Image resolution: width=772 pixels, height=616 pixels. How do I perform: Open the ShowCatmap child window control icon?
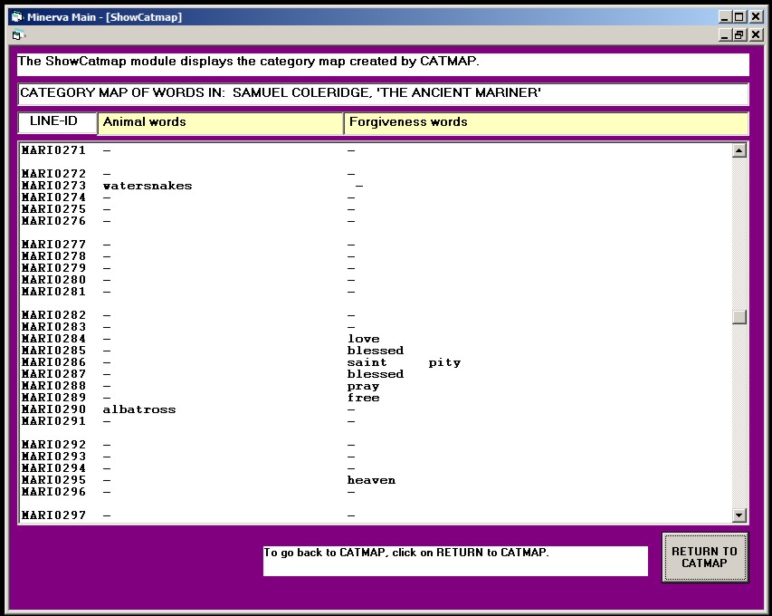pyautogui.click(x=16, y=35)
